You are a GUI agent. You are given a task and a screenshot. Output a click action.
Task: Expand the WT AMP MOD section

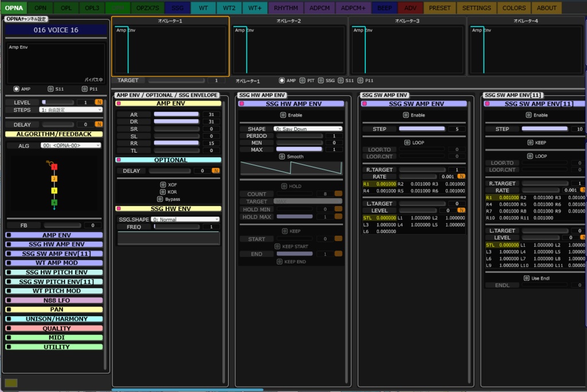[54, 263]
